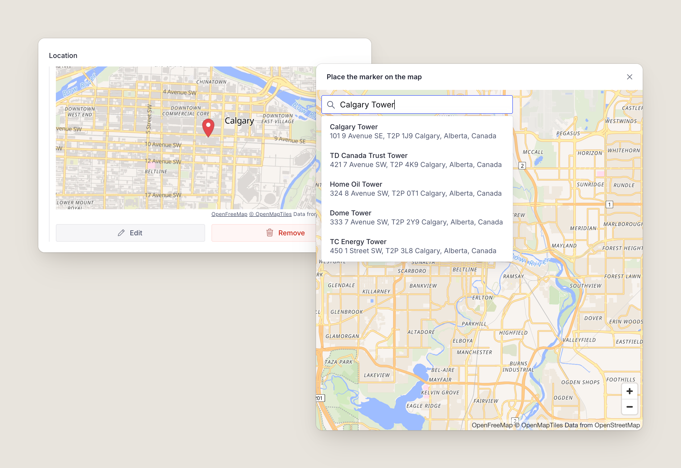Click the MANCHESTER neighborhood label
The height and width of the screenshot is (468, 681).
click(474, 352)
